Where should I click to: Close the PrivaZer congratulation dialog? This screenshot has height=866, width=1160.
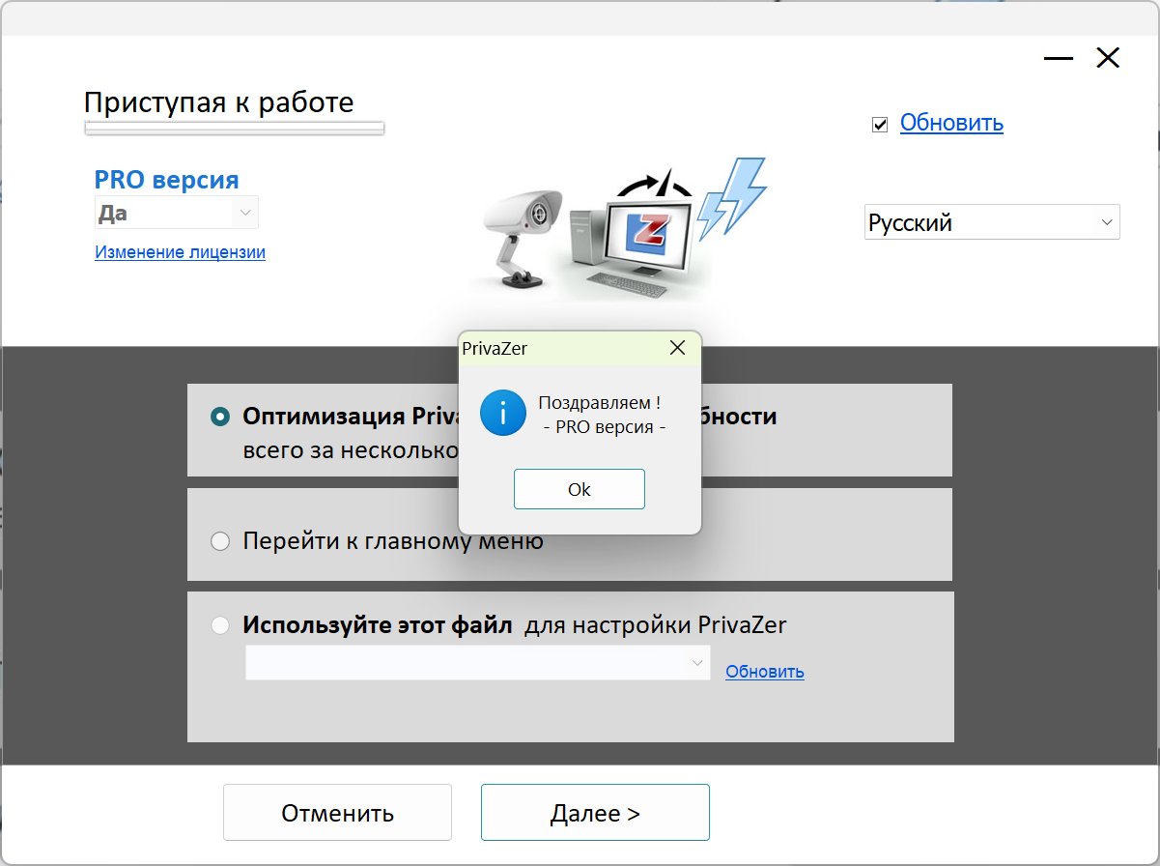click(678, 348)
